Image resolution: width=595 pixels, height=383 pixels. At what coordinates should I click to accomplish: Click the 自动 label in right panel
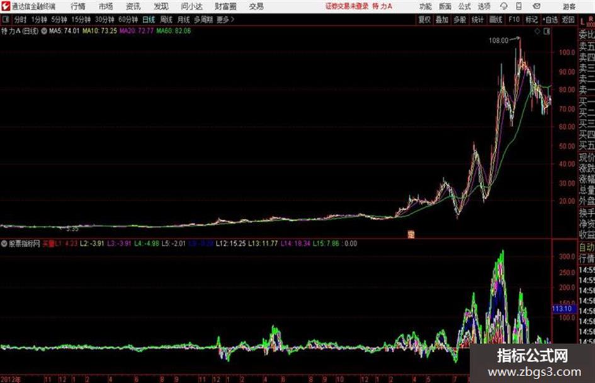[x=587, y=247]
